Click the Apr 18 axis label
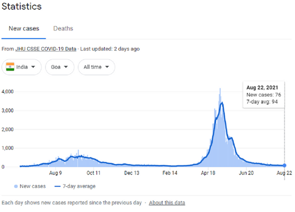The width and height of the screenshot is (295, 212). (x=208, y=173)
